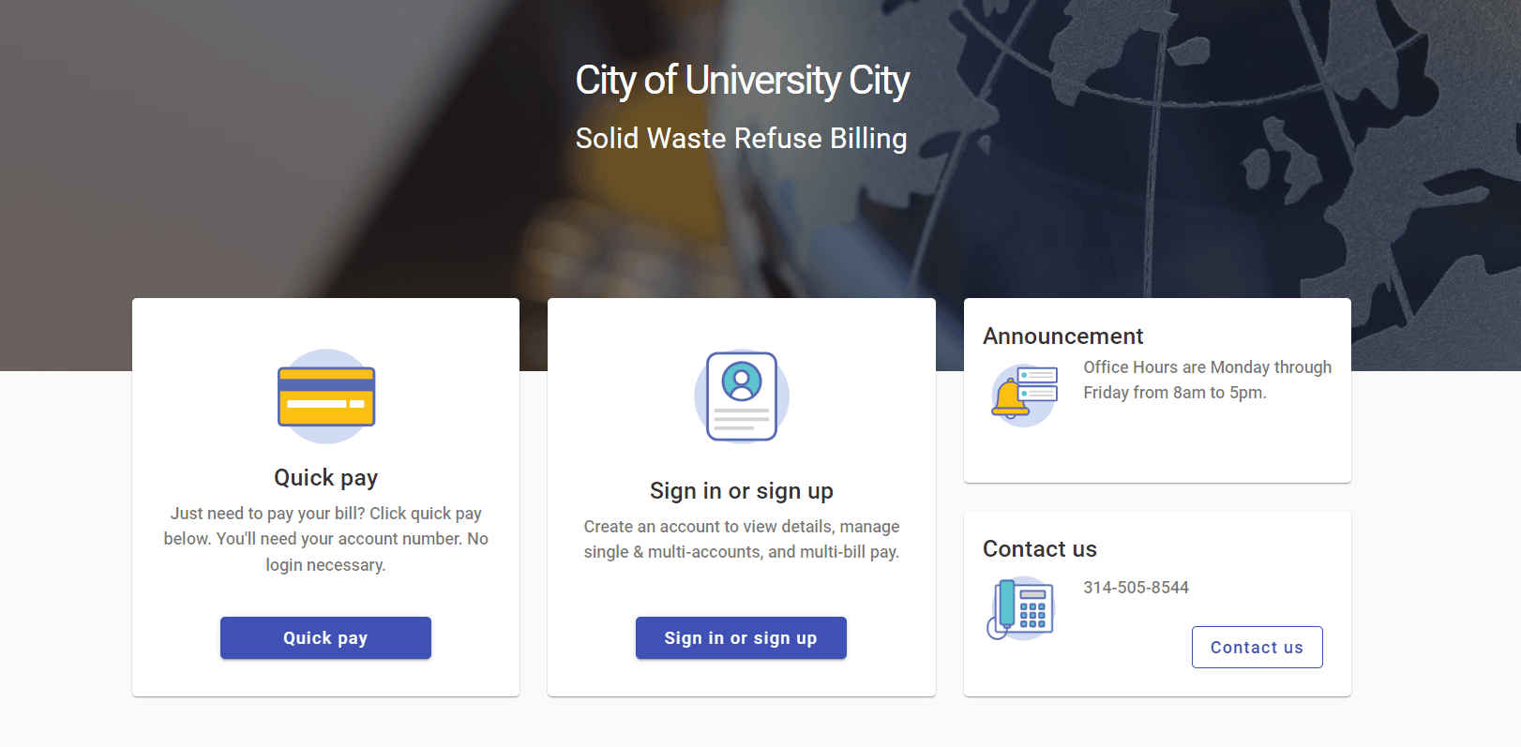This screenshot has width=1521, height=747.
Task: Click the keypad on the telephone icon
Action: click(1033, 614)
